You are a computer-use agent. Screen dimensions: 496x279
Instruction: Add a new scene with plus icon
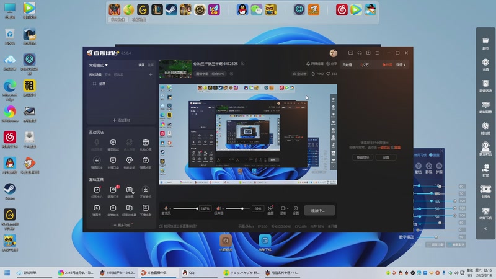point(151,74)
